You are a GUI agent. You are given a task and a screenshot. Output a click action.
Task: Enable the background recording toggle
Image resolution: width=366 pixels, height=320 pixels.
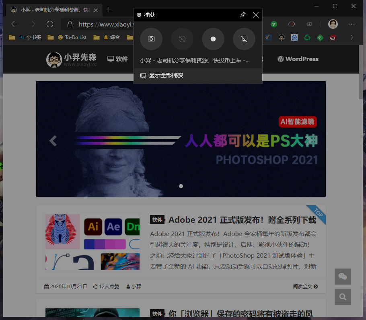(182, 39)
